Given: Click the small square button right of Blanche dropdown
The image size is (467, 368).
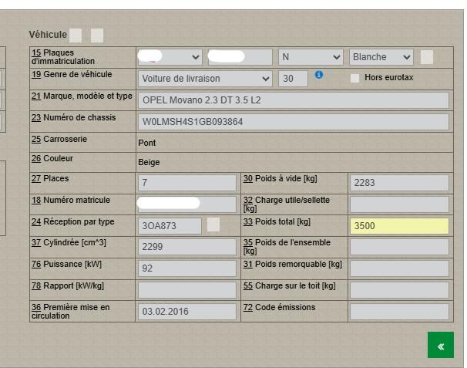Looking at the screenshot, I should click(427, 57).
